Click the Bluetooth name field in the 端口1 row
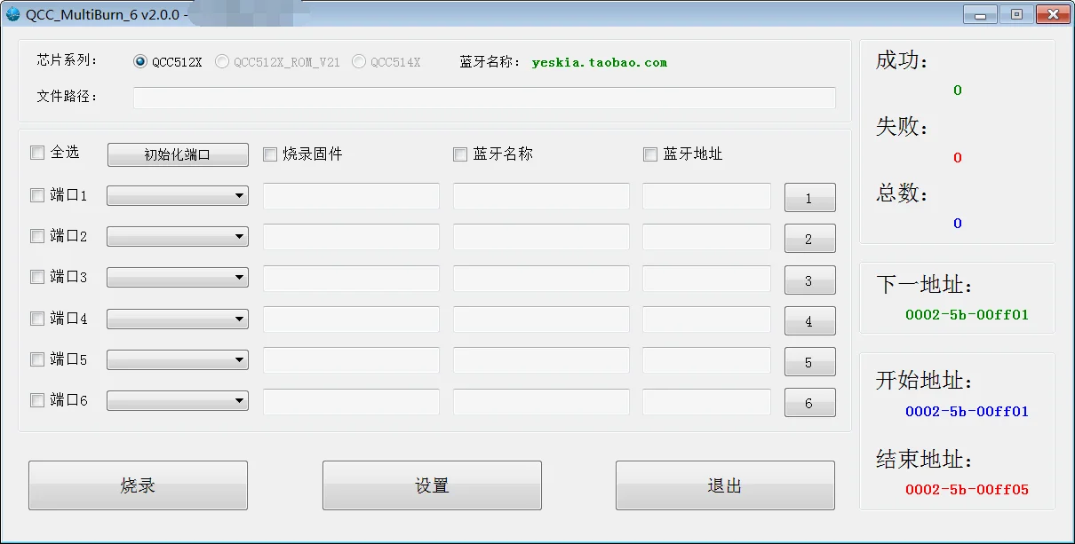 point(541,196)
